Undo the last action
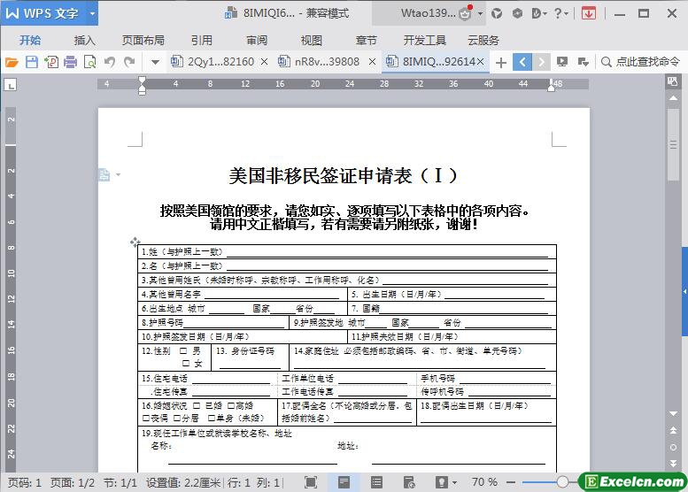The height and width of the screenshot is (492, 688). 110,62
